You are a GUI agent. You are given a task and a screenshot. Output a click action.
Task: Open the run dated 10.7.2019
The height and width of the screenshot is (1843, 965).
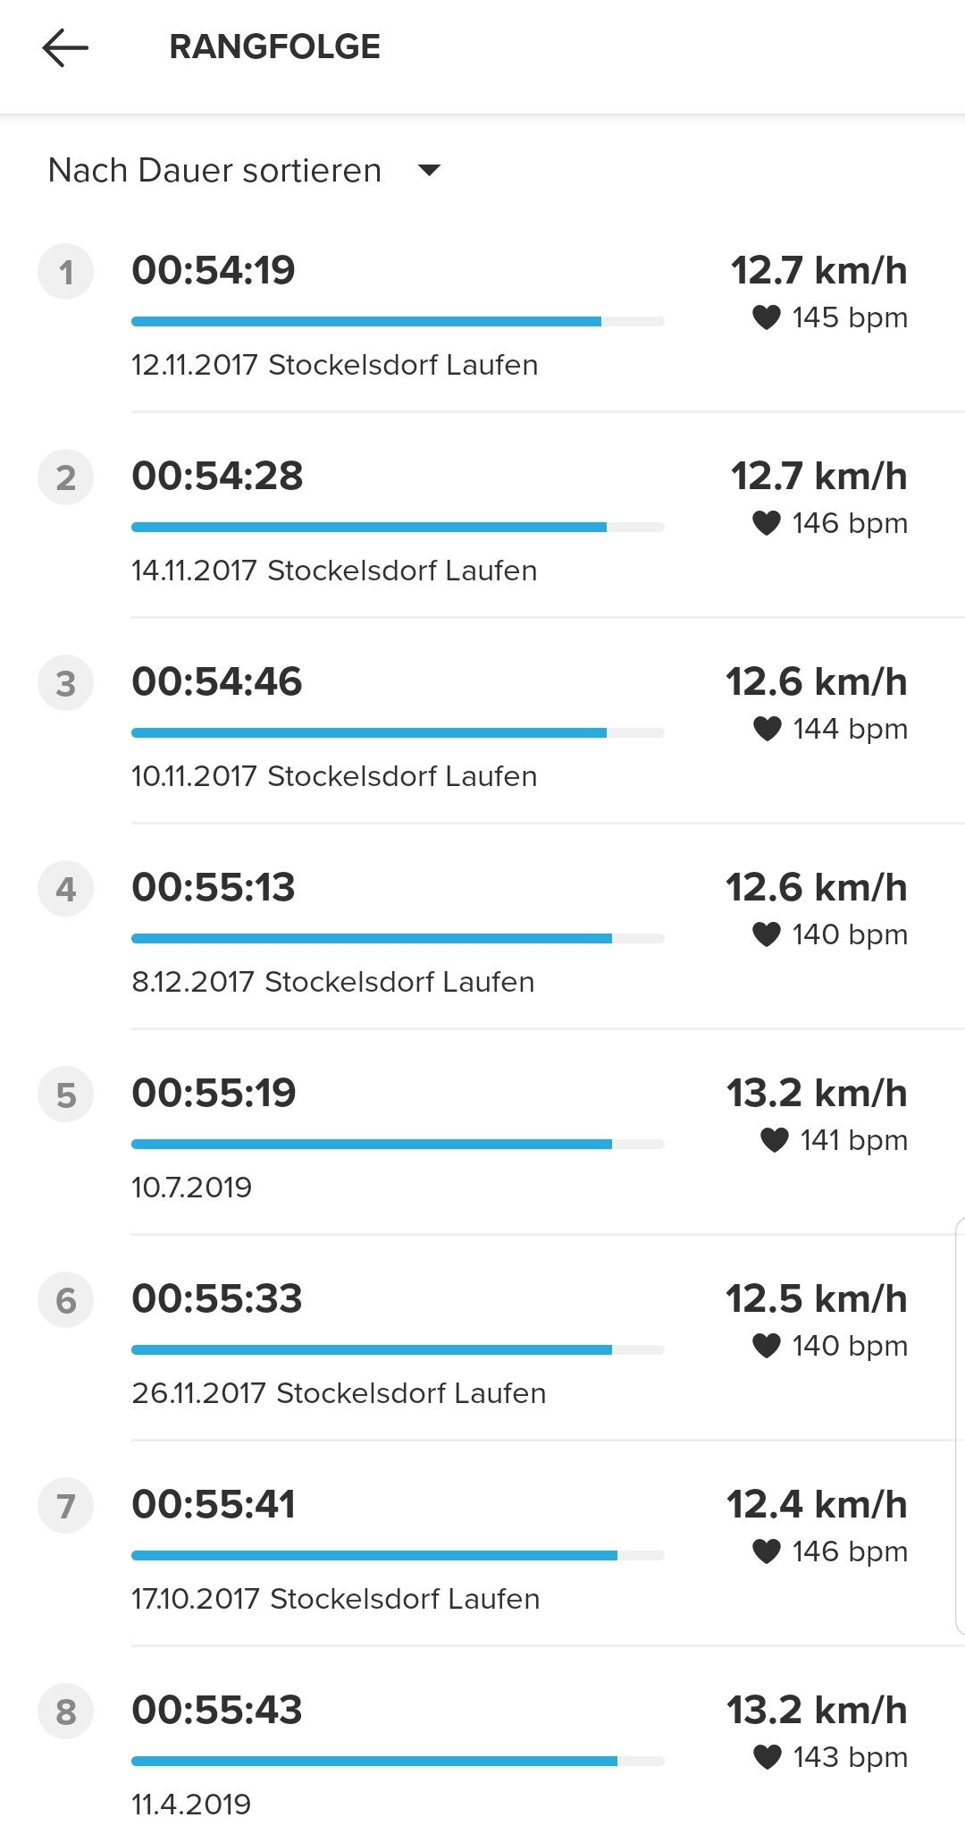pyautogui.click(x=191, y=1188)
